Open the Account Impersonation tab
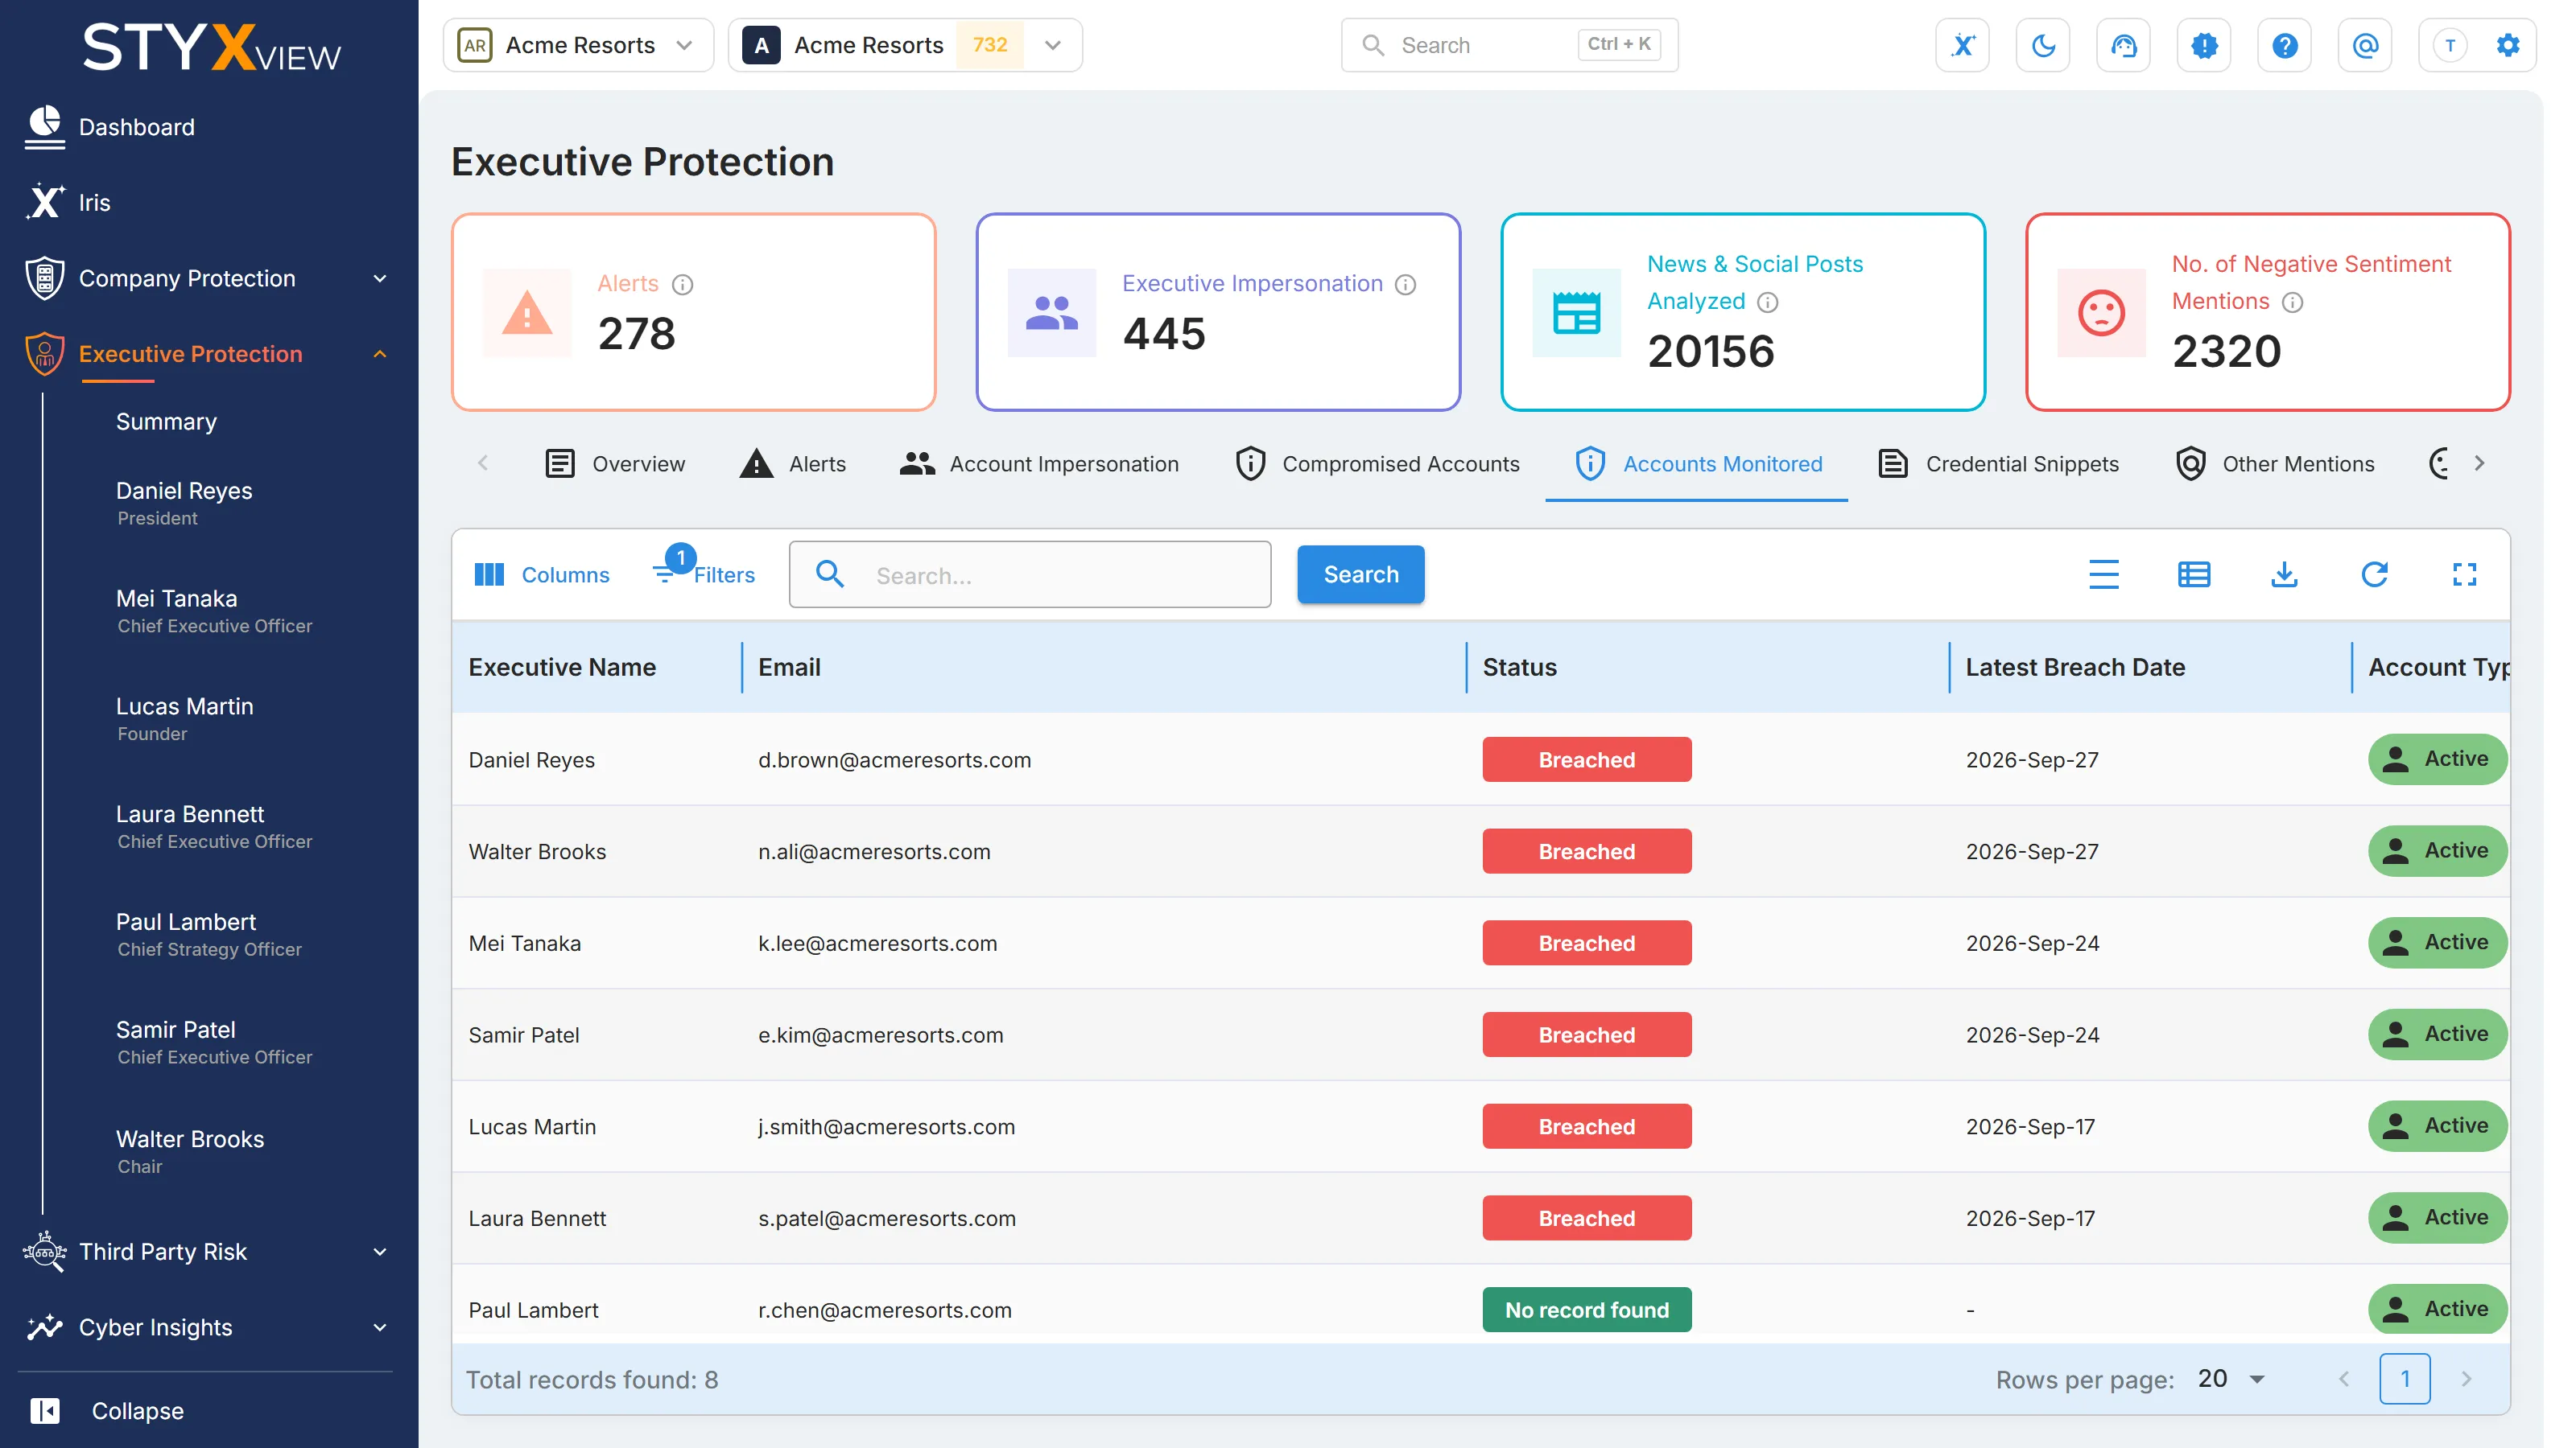2576x1448 pixels. click(1039, 463)
